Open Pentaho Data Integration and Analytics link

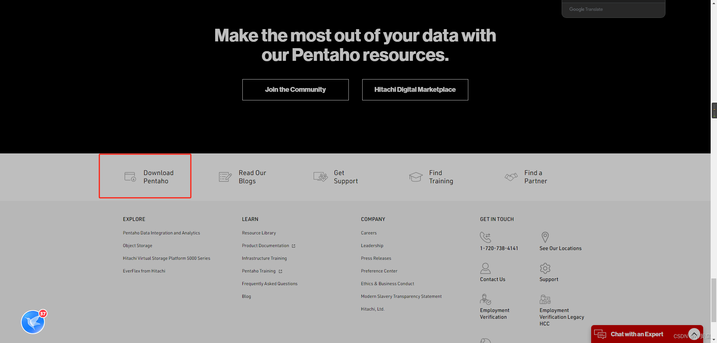tap(161, 233)
